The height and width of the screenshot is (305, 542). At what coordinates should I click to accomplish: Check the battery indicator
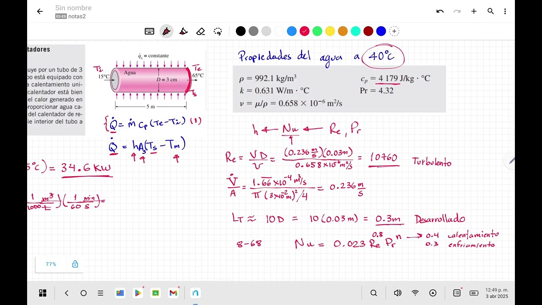pyautogui.click(x=474, y=293)
